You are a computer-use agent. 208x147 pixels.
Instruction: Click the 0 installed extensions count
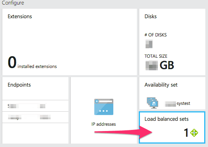point(32,62)
